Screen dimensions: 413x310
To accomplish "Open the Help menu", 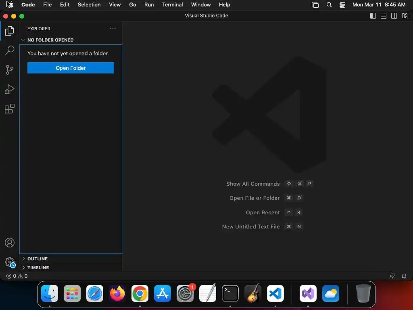I will pyautogui.click(x=224, y=5).
